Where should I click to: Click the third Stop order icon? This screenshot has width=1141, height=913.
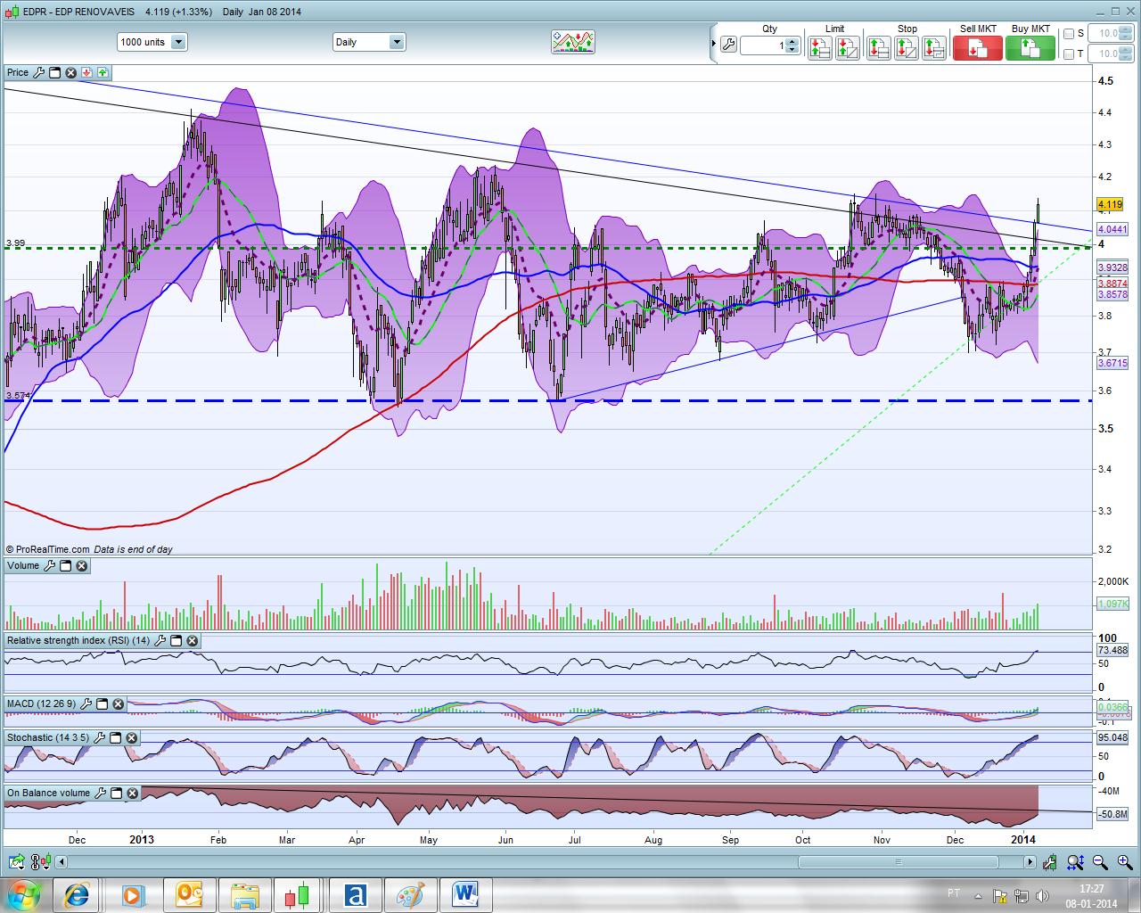pos(933,48)
